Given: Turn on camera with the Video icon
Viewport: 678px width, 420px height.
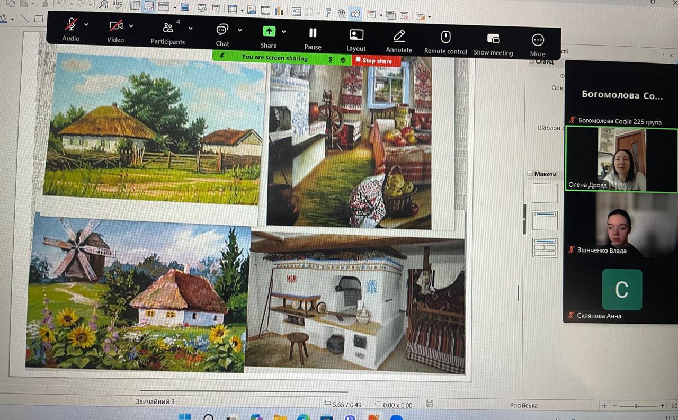Looking at the screenshot, I should [115, 26].
